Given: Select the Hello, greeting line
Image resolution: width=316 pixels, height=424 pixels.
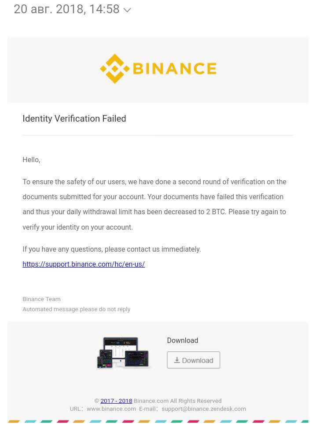Looking at the screenshot, I should coord(31,160).
